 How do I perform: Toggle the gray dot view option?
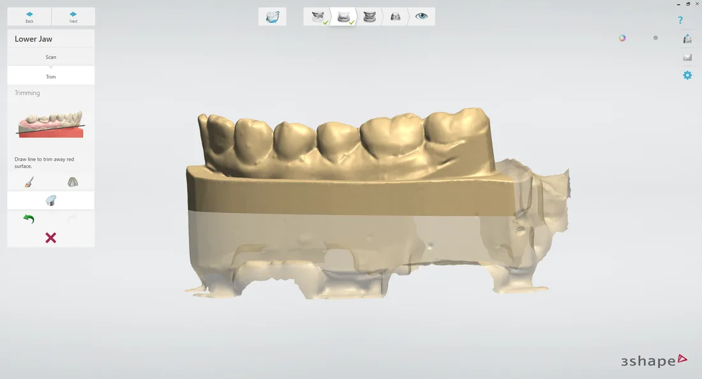pos(655,38)
